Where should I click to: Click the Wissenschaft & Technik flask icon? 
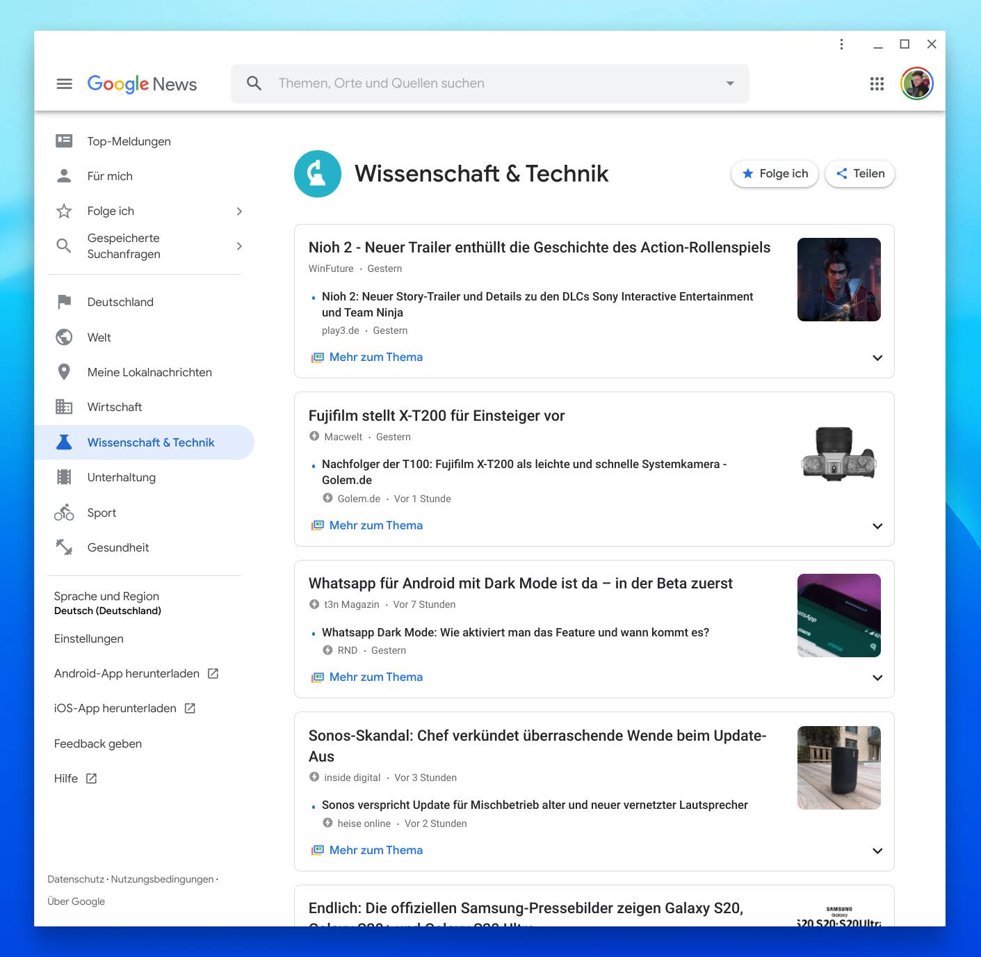click(x=64, y=442)
